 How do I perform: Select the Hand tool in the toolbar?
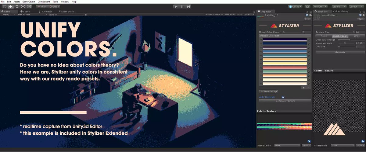(5, 6)
